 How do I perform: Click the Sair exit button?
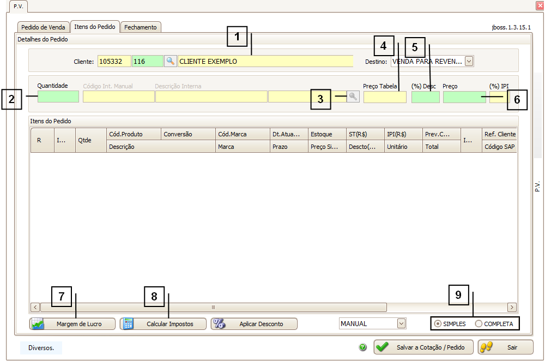pyautogui.click(x=505, y=347)
